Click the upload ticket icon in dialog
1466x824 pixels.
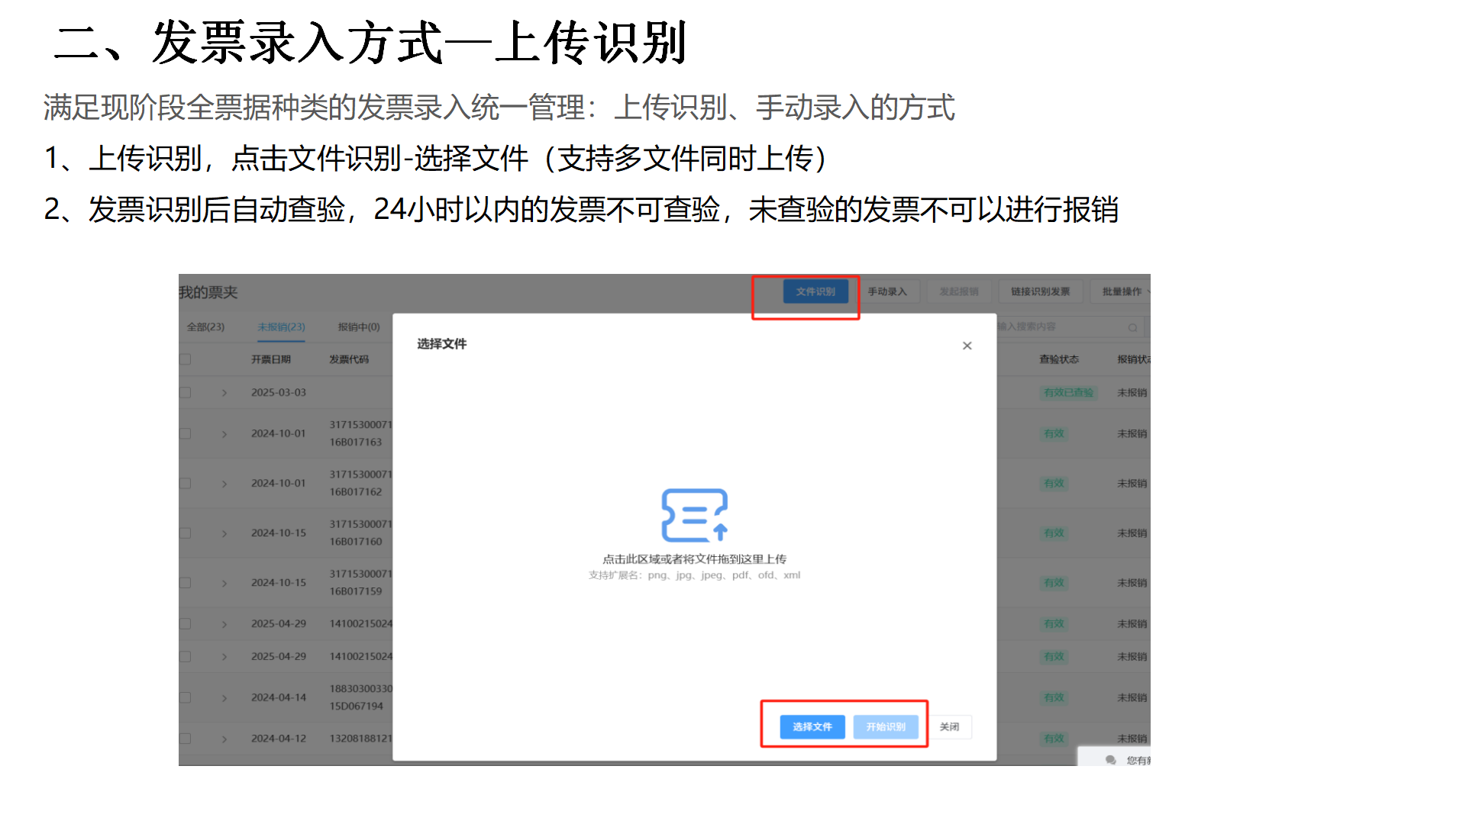click(x=694, y=515)
